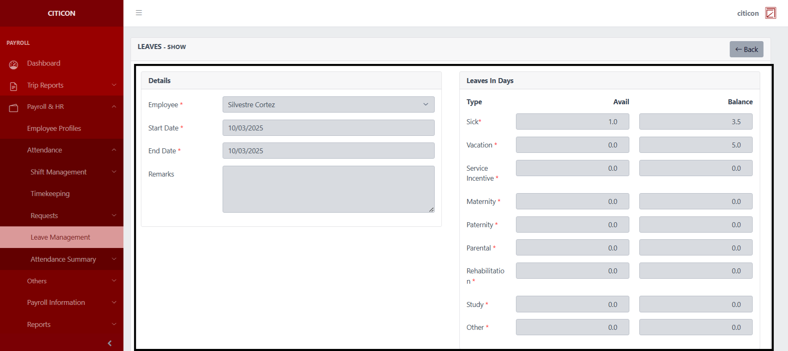Expand the Shift Management submenu
788x351 pixels.
pos(114,172)
